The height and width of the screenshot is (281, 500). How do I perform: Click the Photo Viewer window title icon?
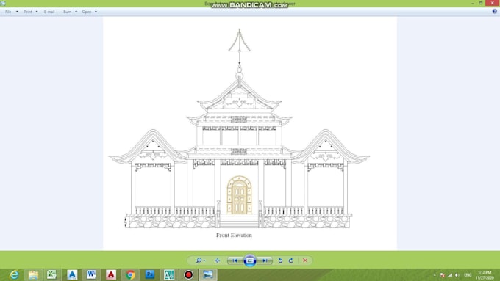point(3,4)
